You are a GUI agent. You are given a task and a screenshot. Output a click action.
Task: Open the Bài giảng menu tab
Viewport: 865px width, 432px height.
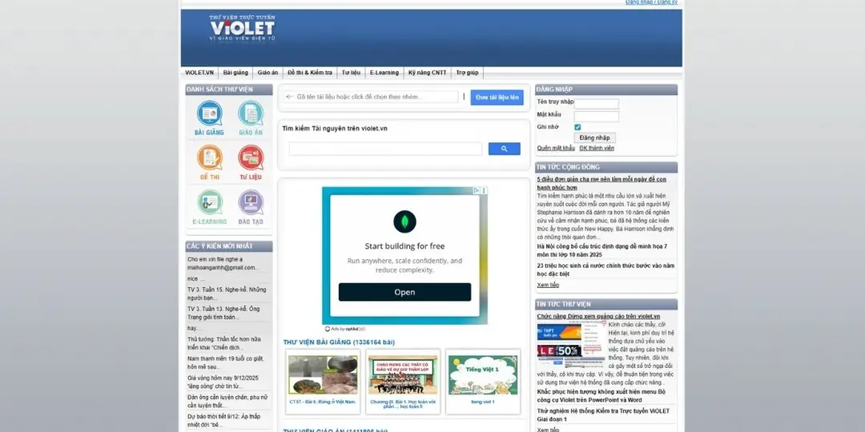[x=235, y=73]
